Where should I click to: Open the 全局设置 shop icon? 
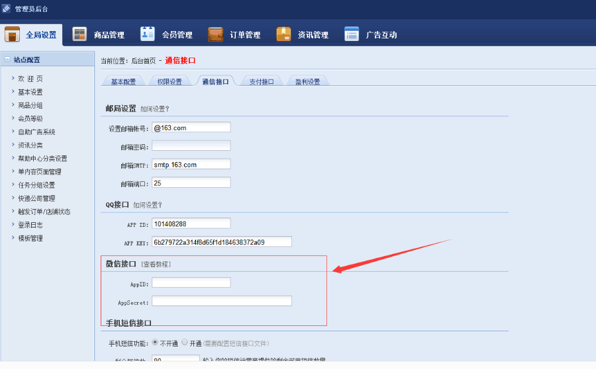point(12,34)
